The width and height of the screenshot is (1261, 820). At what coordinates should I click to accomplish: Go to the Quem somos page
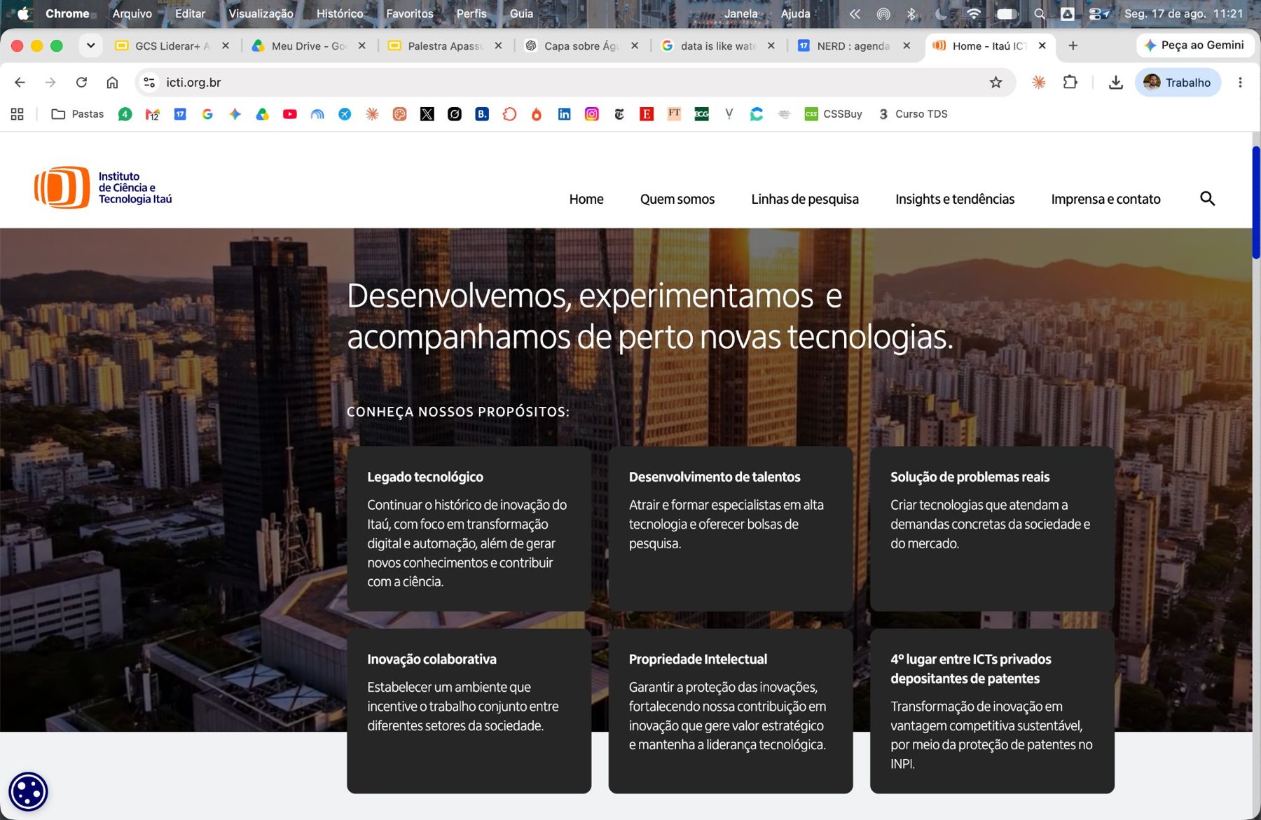(677, 199)
